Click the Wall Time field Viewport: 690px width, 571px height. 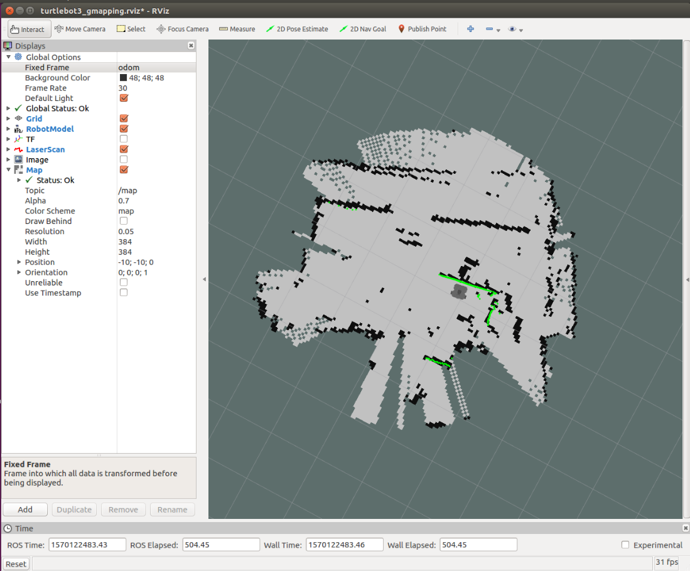[345, 545]
